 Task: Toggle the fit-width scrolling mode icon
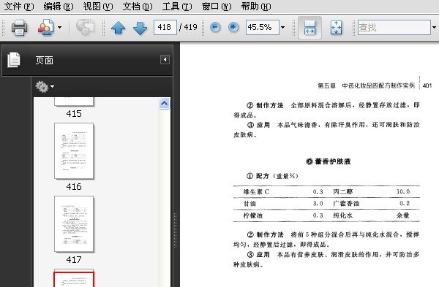coord(309,28)
